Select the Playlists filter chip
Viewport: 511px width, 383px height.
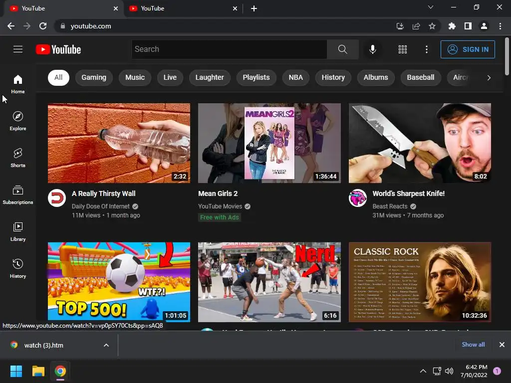[256, 77]
